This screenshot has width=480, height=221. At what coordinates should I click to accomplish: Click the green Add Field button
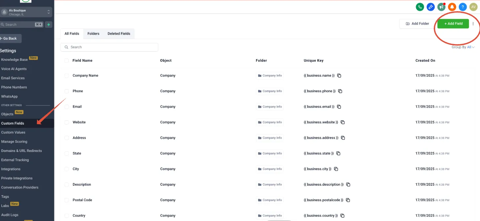(x=453, y=24)
